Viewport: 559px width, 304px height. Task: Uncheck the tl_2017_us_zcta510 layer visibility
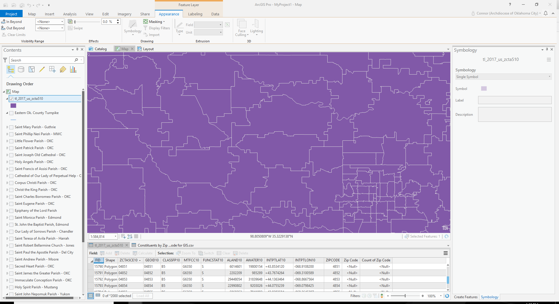click(11, 98)
